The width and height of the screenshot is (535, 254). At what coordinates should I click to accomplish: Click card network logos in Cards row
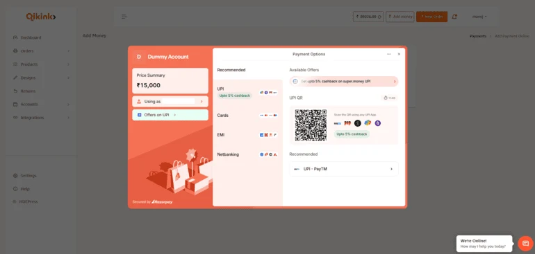coord(268,116)
